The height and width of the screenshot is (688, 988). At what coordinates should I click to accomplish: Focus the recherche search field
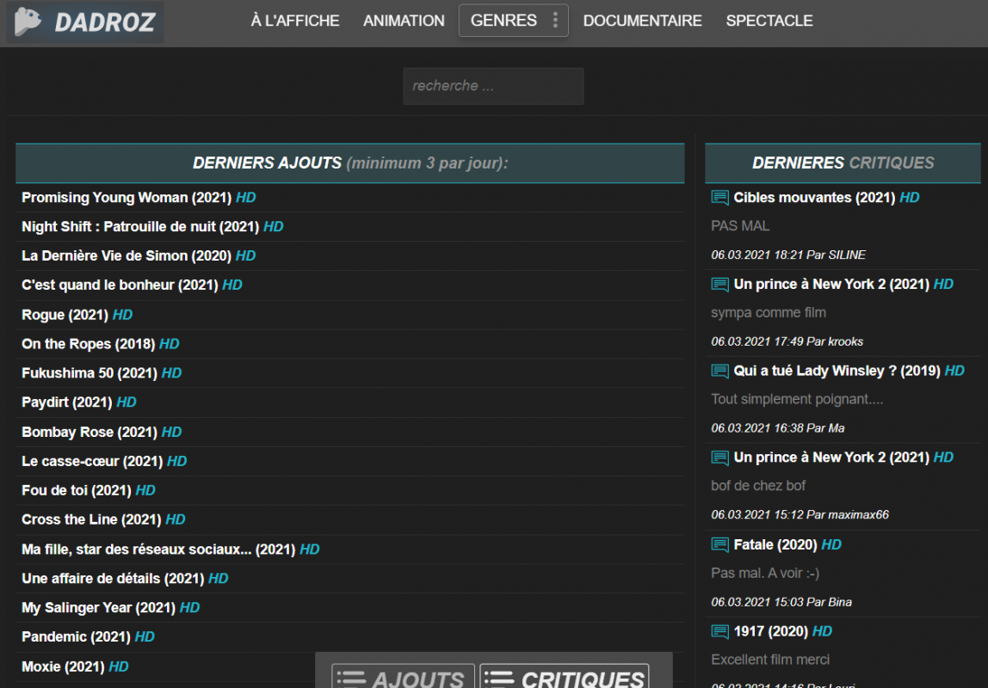(493, 86)
